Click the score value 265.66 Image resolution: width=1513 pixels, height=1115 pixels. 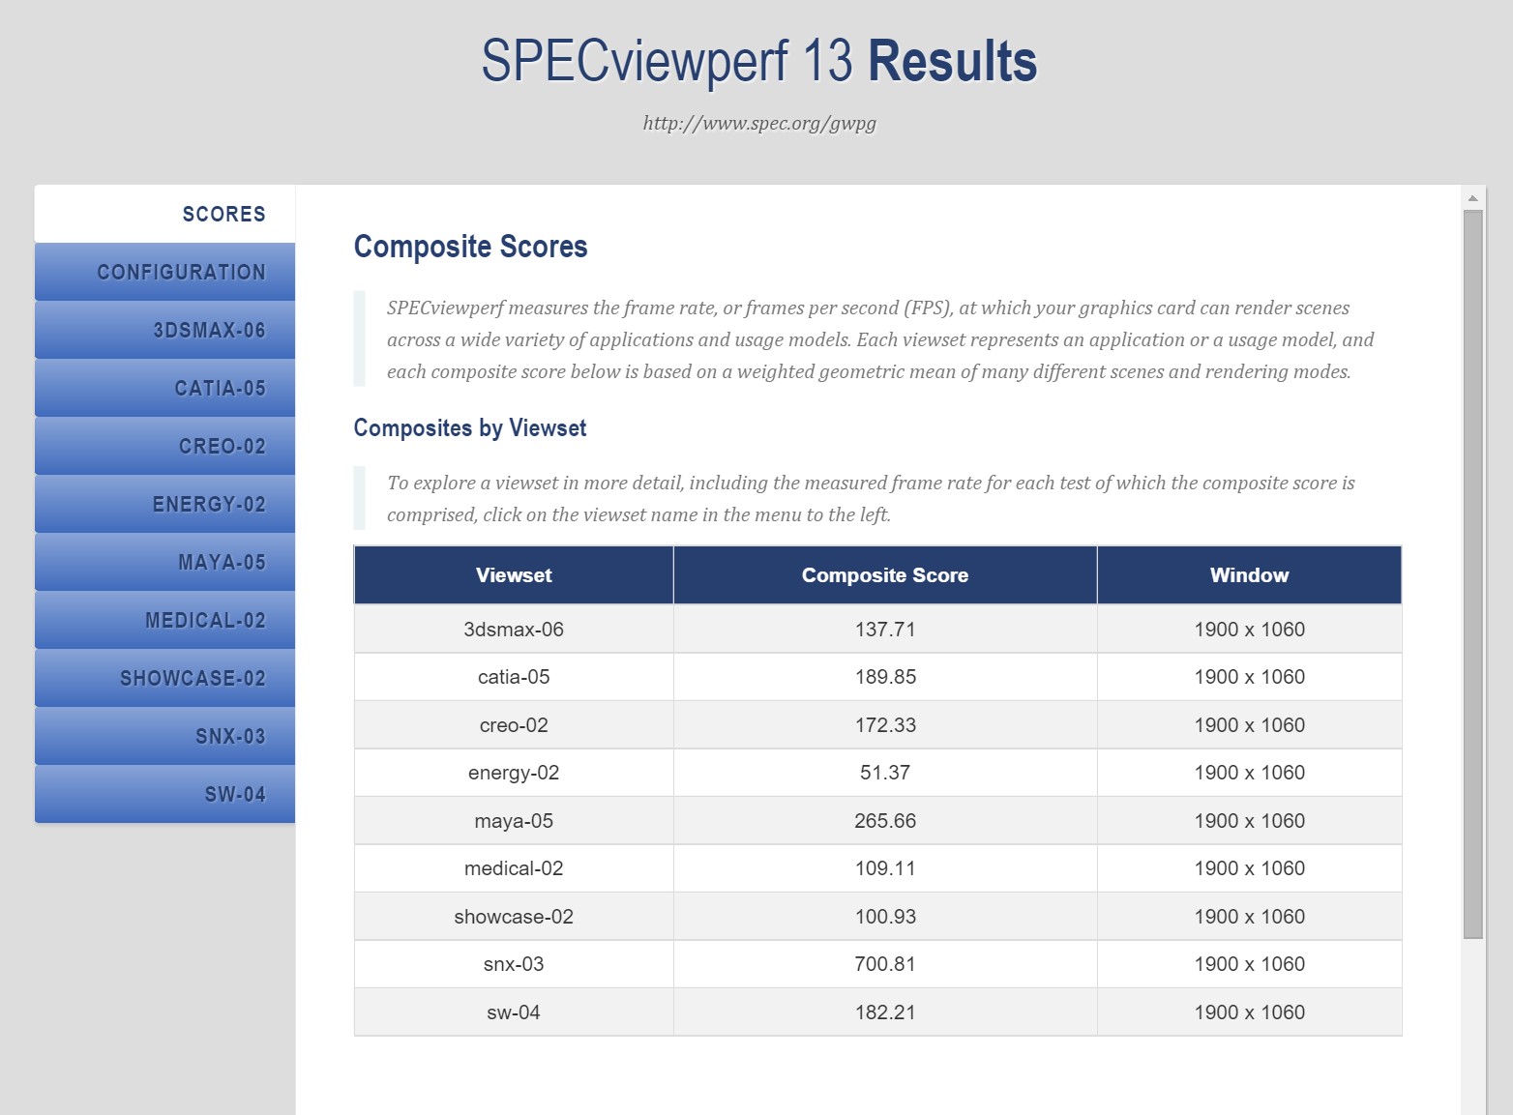[x=885, y=821]
